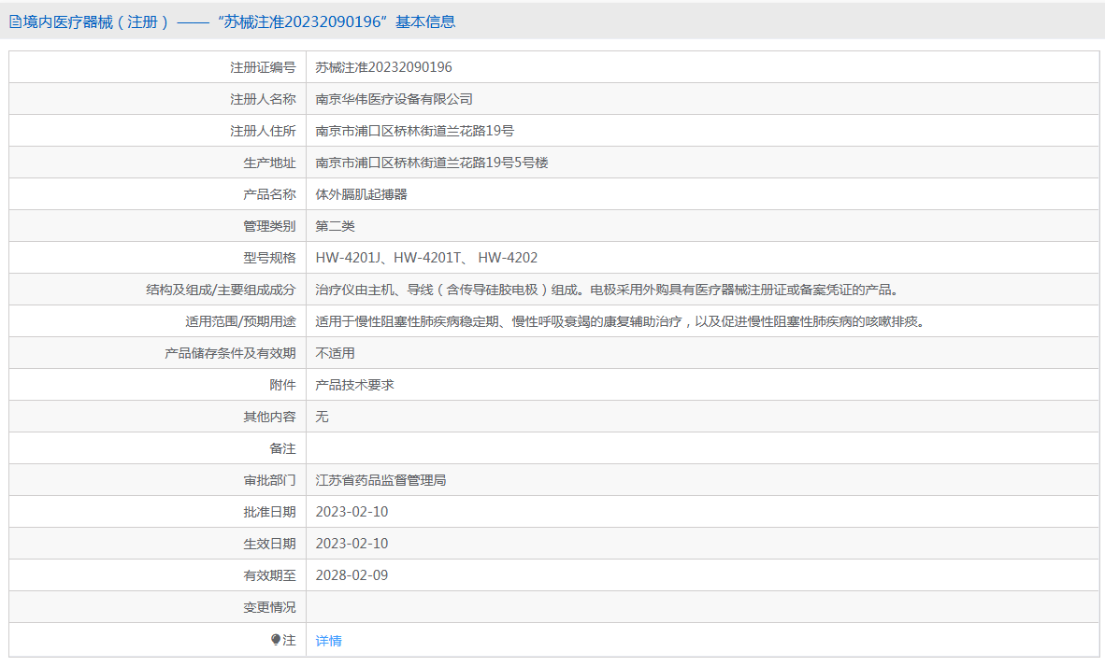Click the 型号规格 label cell

coord(158,258)
